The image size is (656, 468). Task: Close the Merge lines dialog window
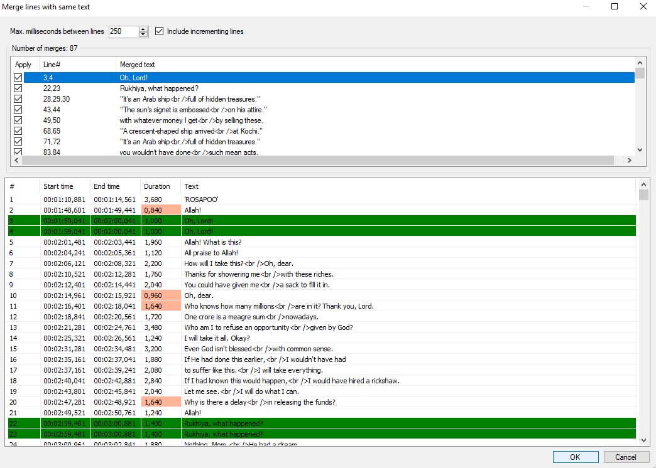click(643, 7)
